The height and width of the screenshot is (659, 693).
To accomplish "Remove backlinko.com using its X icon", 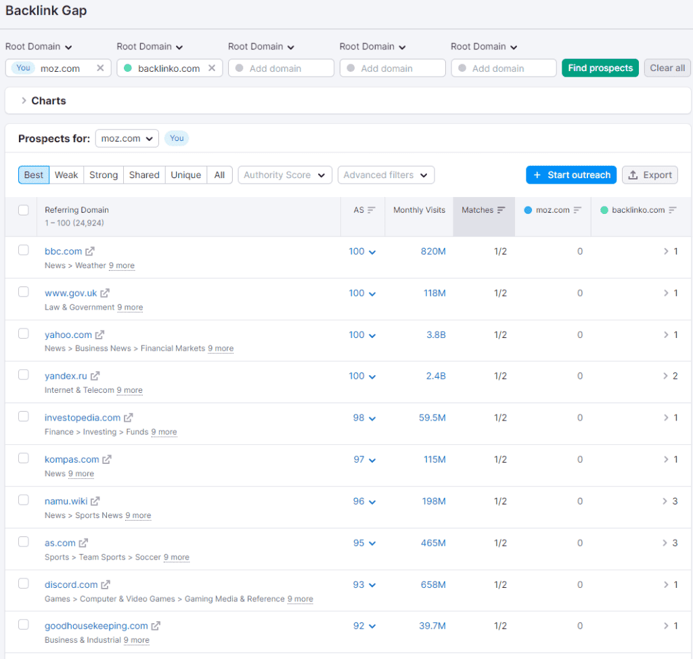I will point(210,68).
